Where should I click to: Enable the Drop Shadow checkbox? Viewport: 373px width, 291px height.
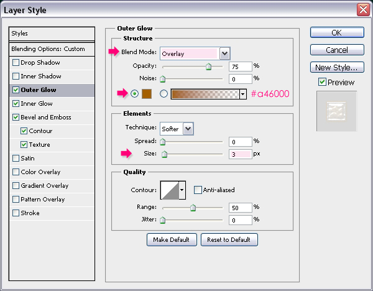(x=16, y=63)
